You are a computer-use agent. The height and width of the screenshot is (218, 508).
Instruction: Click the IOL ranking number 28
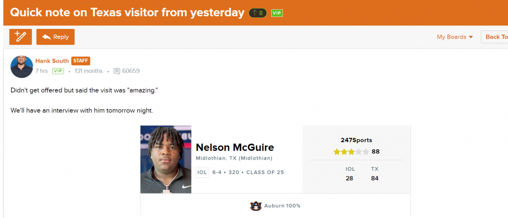(350, 178)
